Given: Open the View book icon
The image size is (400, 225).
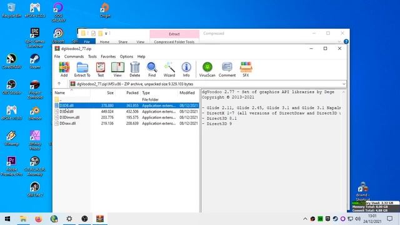Looking at the screenshot, I should pos(117,69).
